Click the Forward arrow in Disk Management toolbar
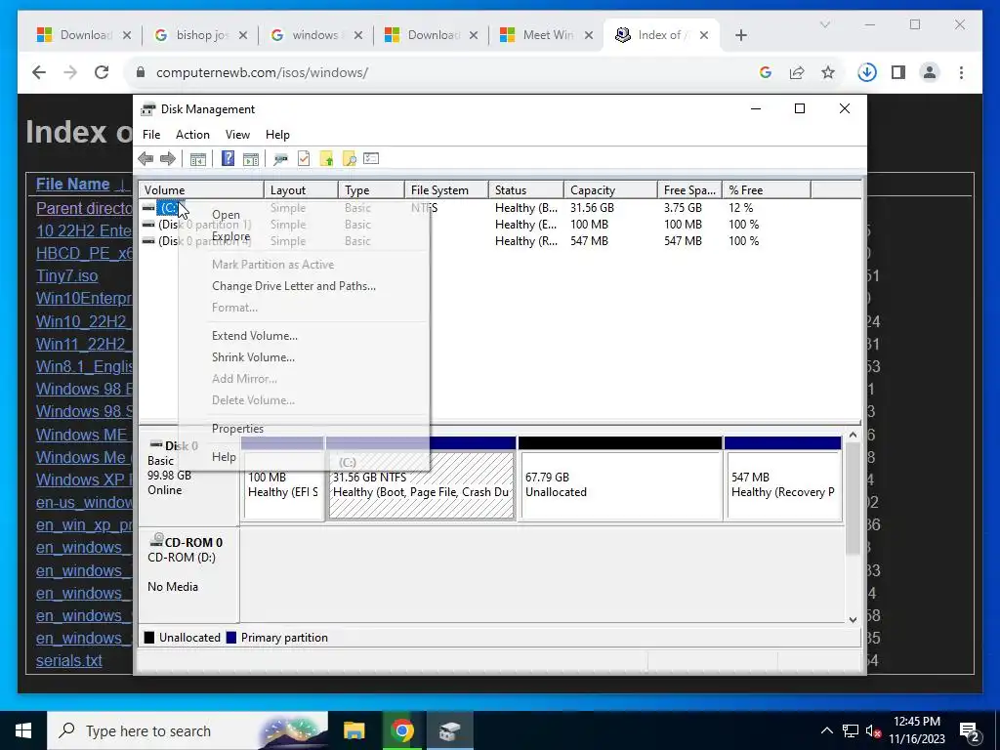 [x=168, y=159]
